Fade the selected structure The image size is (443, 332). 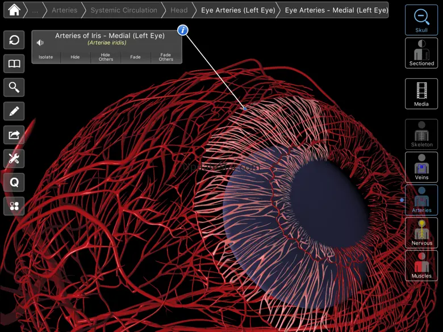point(135,57)
